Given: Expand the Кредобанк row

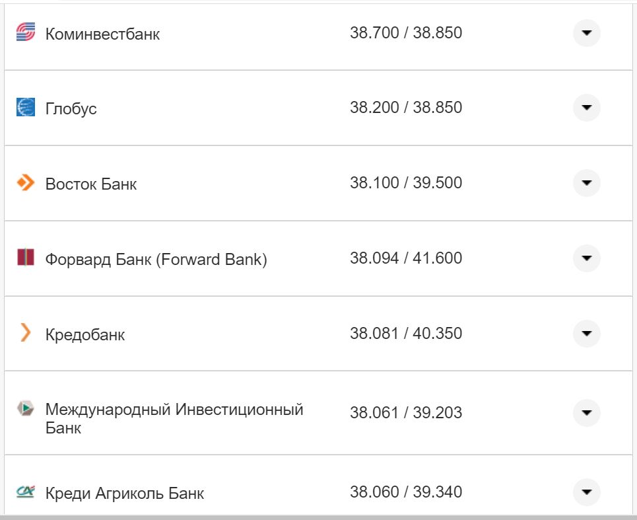Looking at the screenshot, I should pos(586,334).
